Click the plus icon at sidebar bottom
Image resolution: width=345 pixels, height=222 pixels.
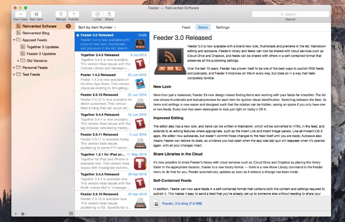point(16,214)
